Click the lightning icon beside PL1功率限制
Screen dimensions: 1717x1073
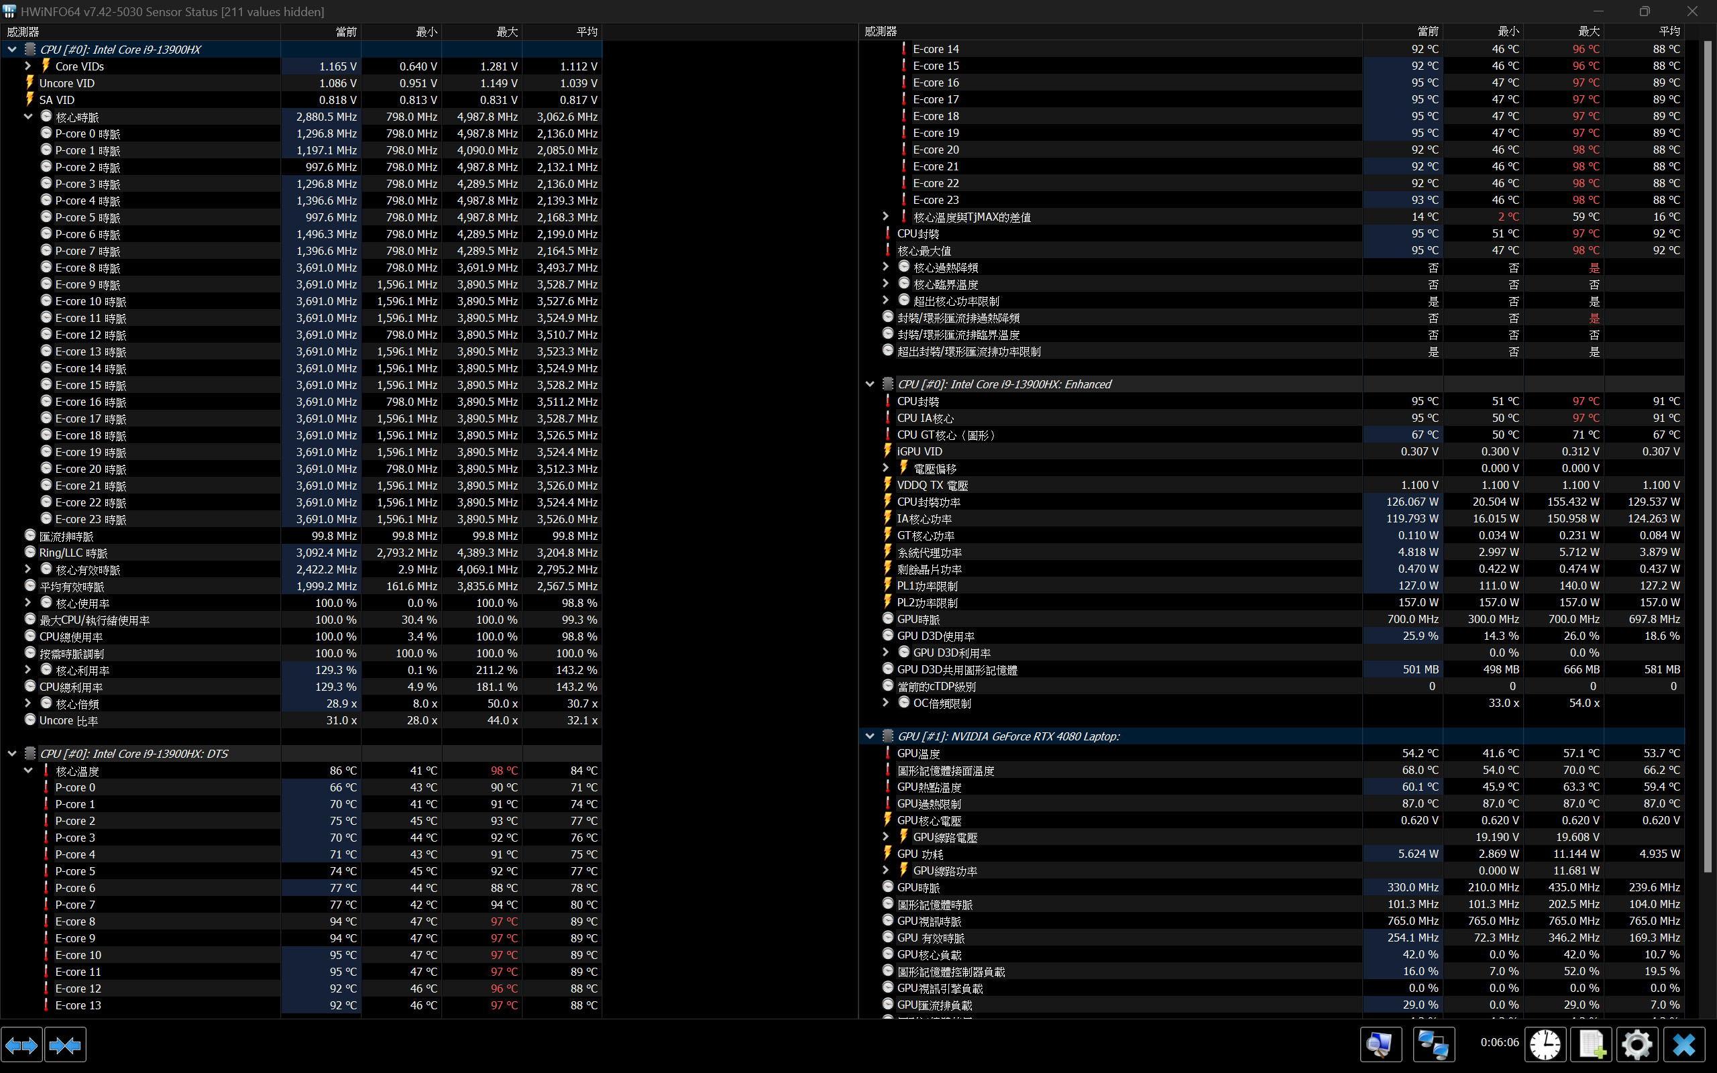click(x=887, y=585)
